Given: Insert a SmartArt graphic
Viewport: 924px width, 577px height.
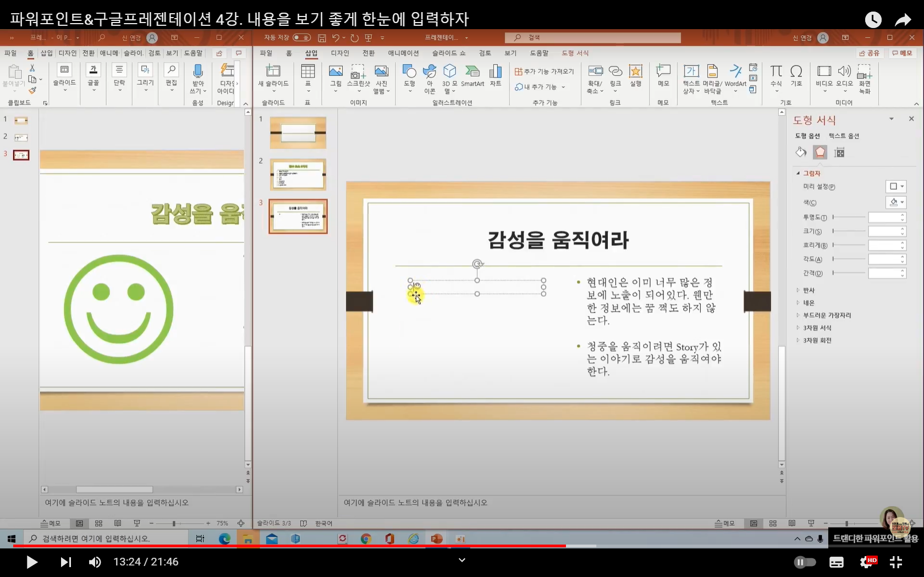Looking at the screenshot, I should tap(472, 77).
